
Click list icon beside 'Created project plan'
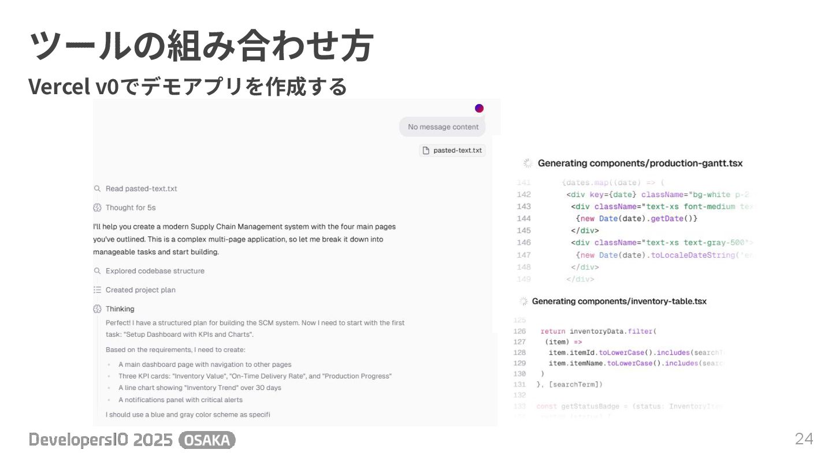[x=97, y=290]
